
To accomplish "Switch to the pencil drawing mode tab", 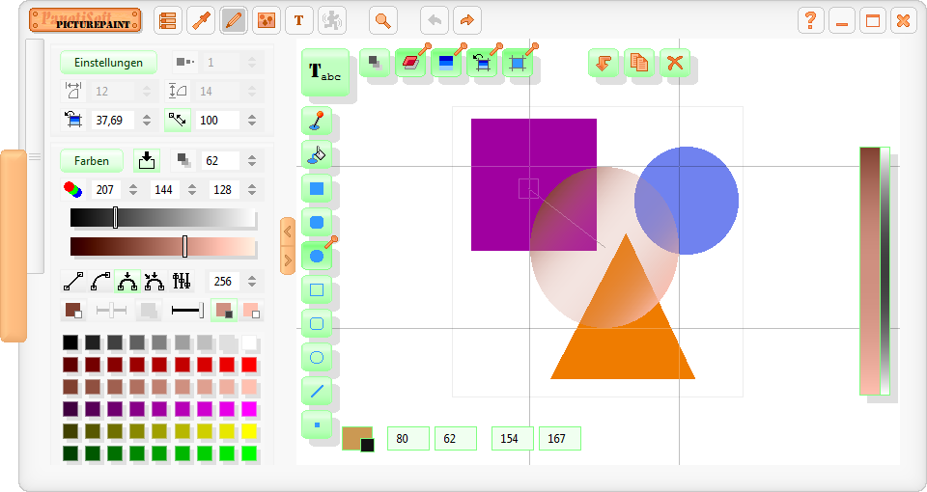I will [x=234, y=20].
